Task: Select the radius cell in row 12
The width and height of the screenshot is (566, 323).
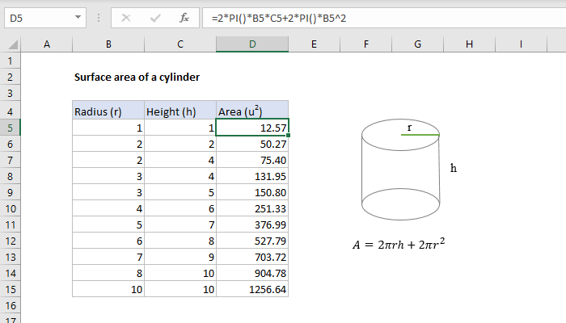Action: (x=108, y=241)
